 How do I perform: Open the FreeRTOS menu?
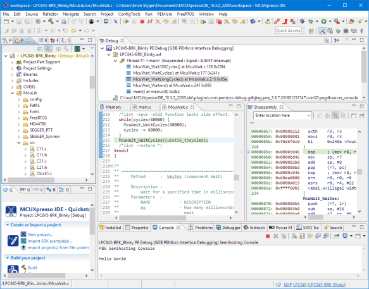tap(185, 14)
